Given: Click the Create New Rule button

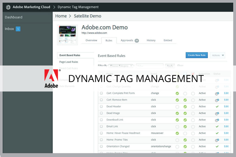Looking at the screenshot, I should pyautogui.click(x=197, y=55).
